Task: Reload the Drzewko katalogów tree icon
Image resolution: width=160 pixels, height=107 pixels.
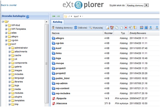Action: point(28,17)
